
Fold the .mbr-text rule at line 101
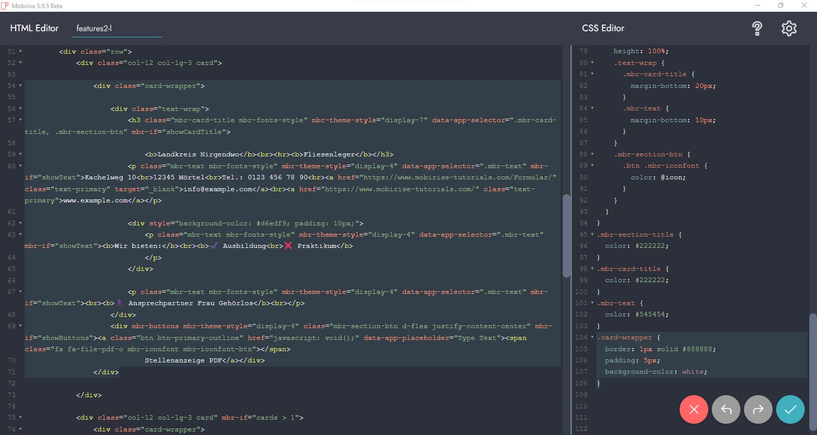pos(592,303)
